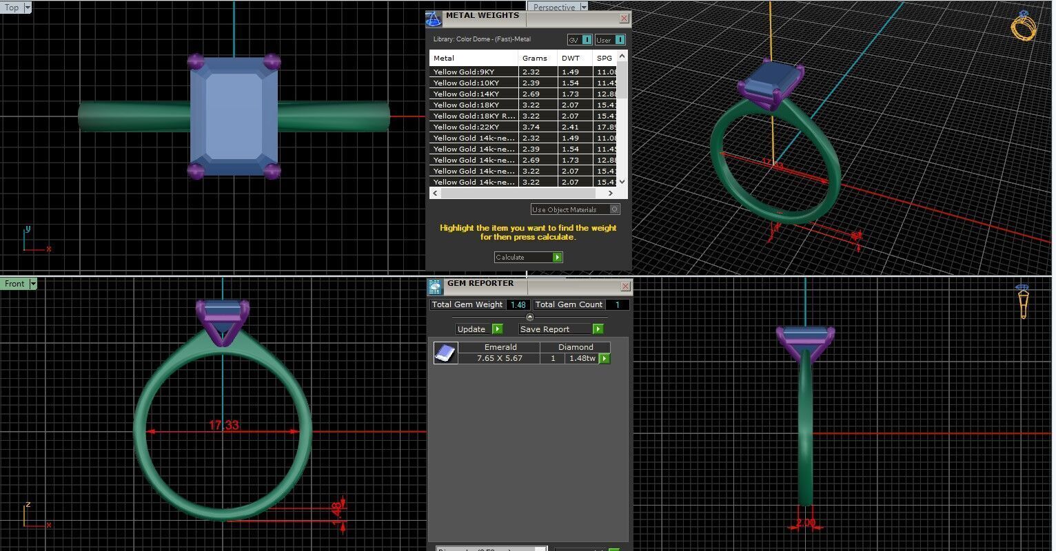This screenshot has height=551, width=1056.
Task: Click the SPG column header
Action: (605, 59)
